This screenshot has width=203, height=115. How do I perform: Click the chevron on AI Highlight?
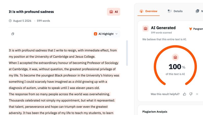116,34
